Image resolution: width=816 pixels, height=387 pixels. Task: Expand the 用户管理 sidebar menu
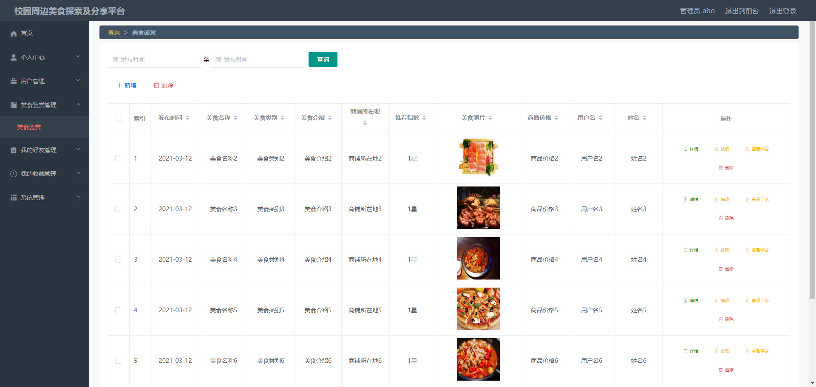45,81
